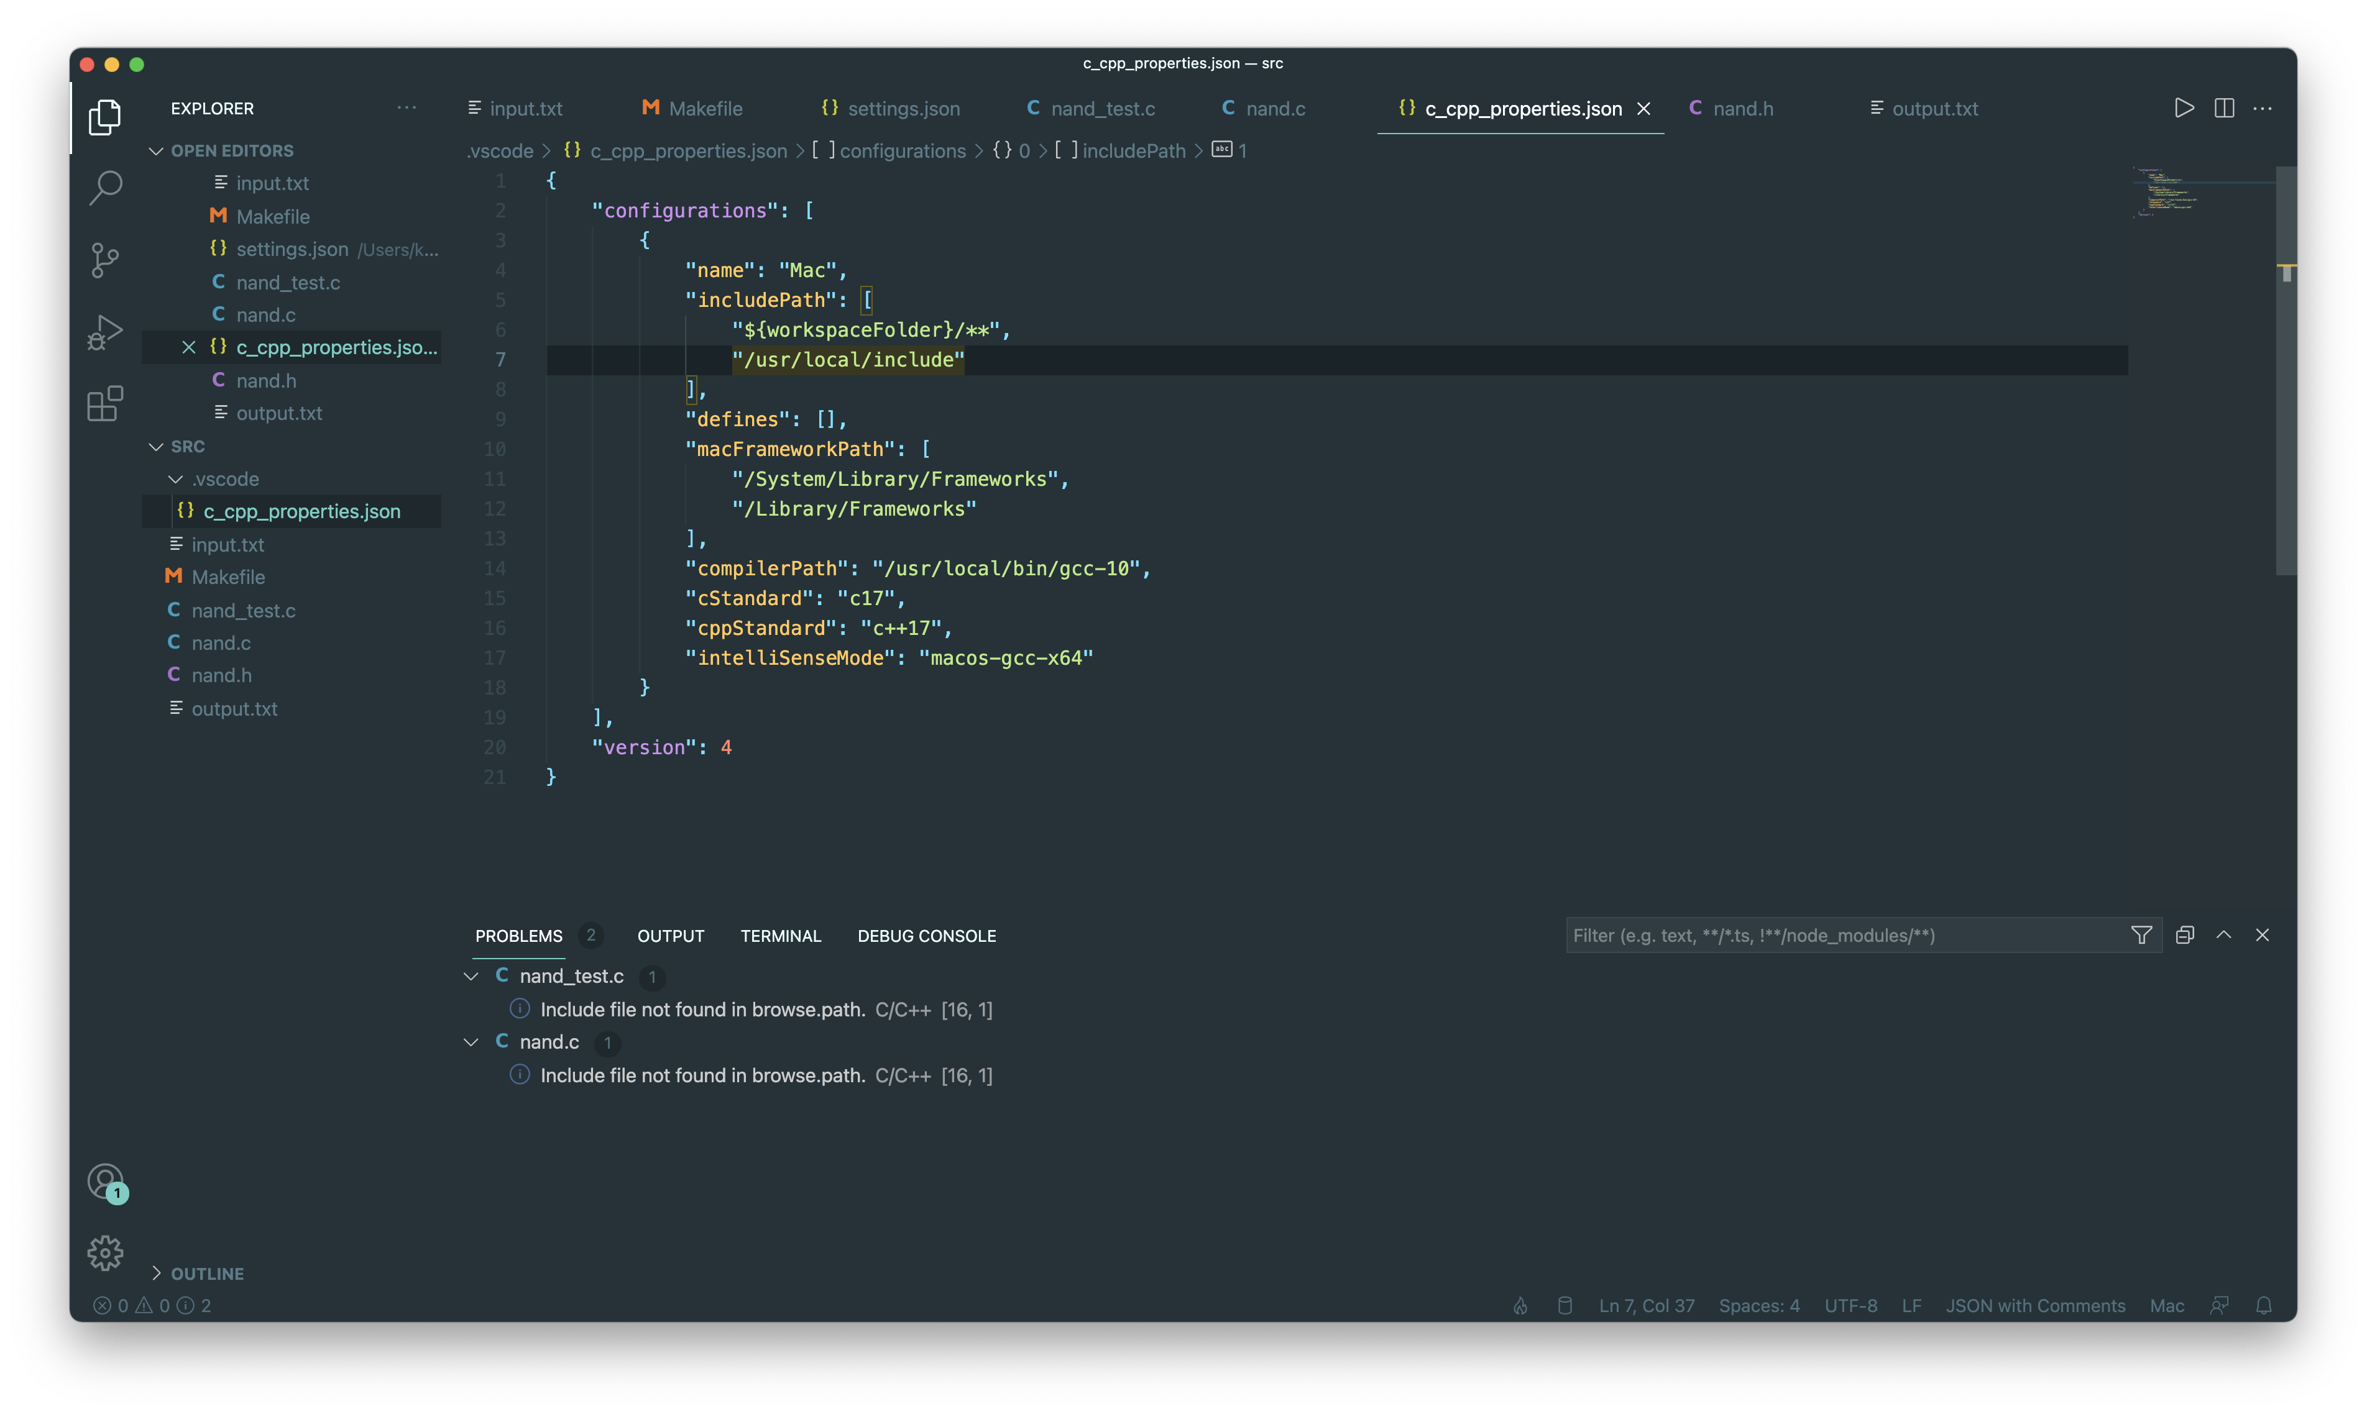Click includePath breadcrumb
The image size is (2367, 1414).
click(x=1133, y=150)
